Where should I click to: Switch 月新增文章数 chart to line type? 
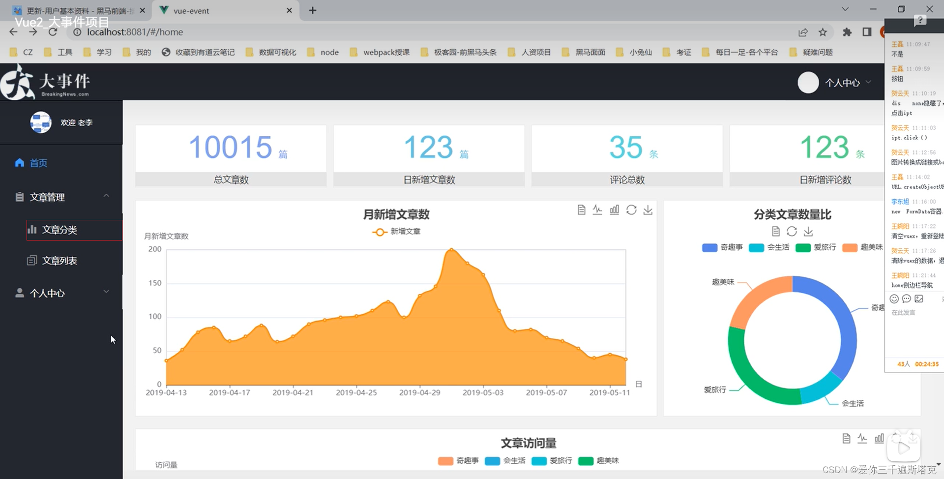pos(597,210)
